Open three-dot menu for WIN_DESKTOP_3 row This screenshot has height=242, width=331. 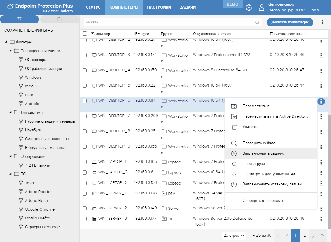(321, 55)
